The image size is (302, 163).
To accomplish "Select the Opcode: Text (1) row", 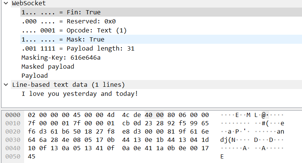I will pos(161,30).
